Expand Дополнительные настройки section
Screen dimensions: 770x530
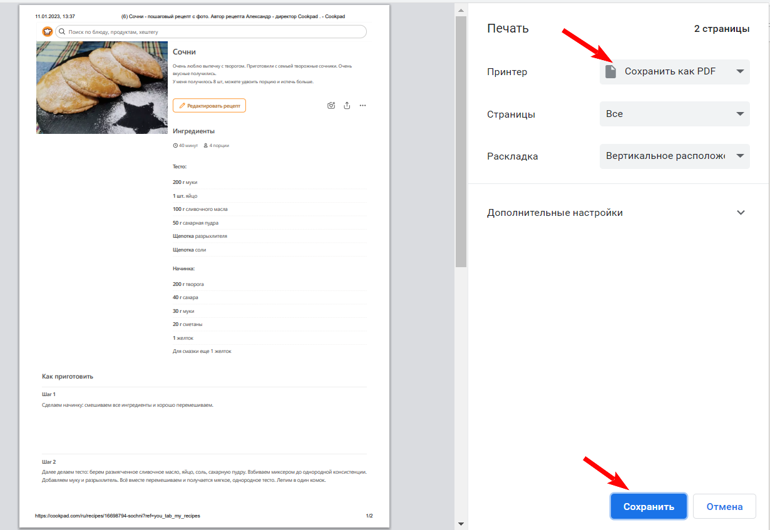pyautogui.click(x=617, y=213)
